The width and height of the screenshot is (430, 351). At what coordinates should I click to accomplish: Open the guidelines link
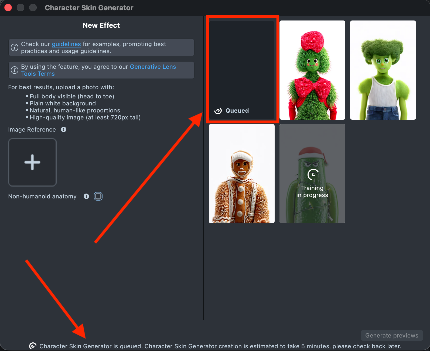(x=66, y=44)
